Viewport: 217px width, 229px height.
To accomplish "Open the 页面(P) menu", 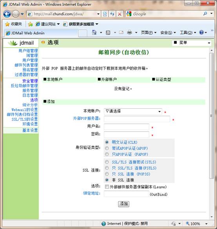I will [x=149, y=33].
